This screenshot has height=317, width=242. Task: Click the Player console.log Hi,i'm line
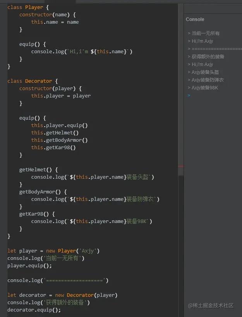pos(82,52)
